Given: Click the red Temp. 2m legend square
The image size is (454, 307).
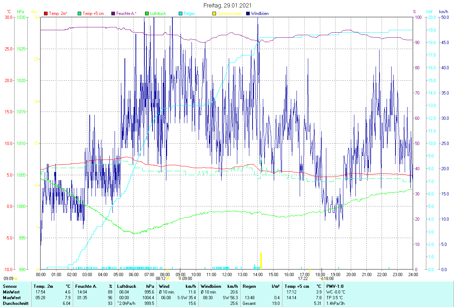Looking at the screenshot, I should click(46, 14).
